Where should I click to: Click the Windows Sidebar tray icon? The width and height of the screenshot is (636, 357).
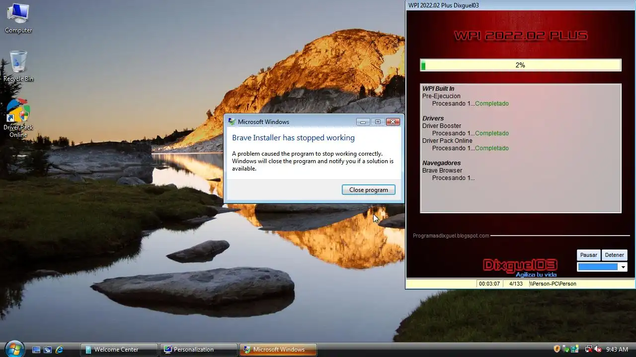pyautogui.click(x=575, y=349)
